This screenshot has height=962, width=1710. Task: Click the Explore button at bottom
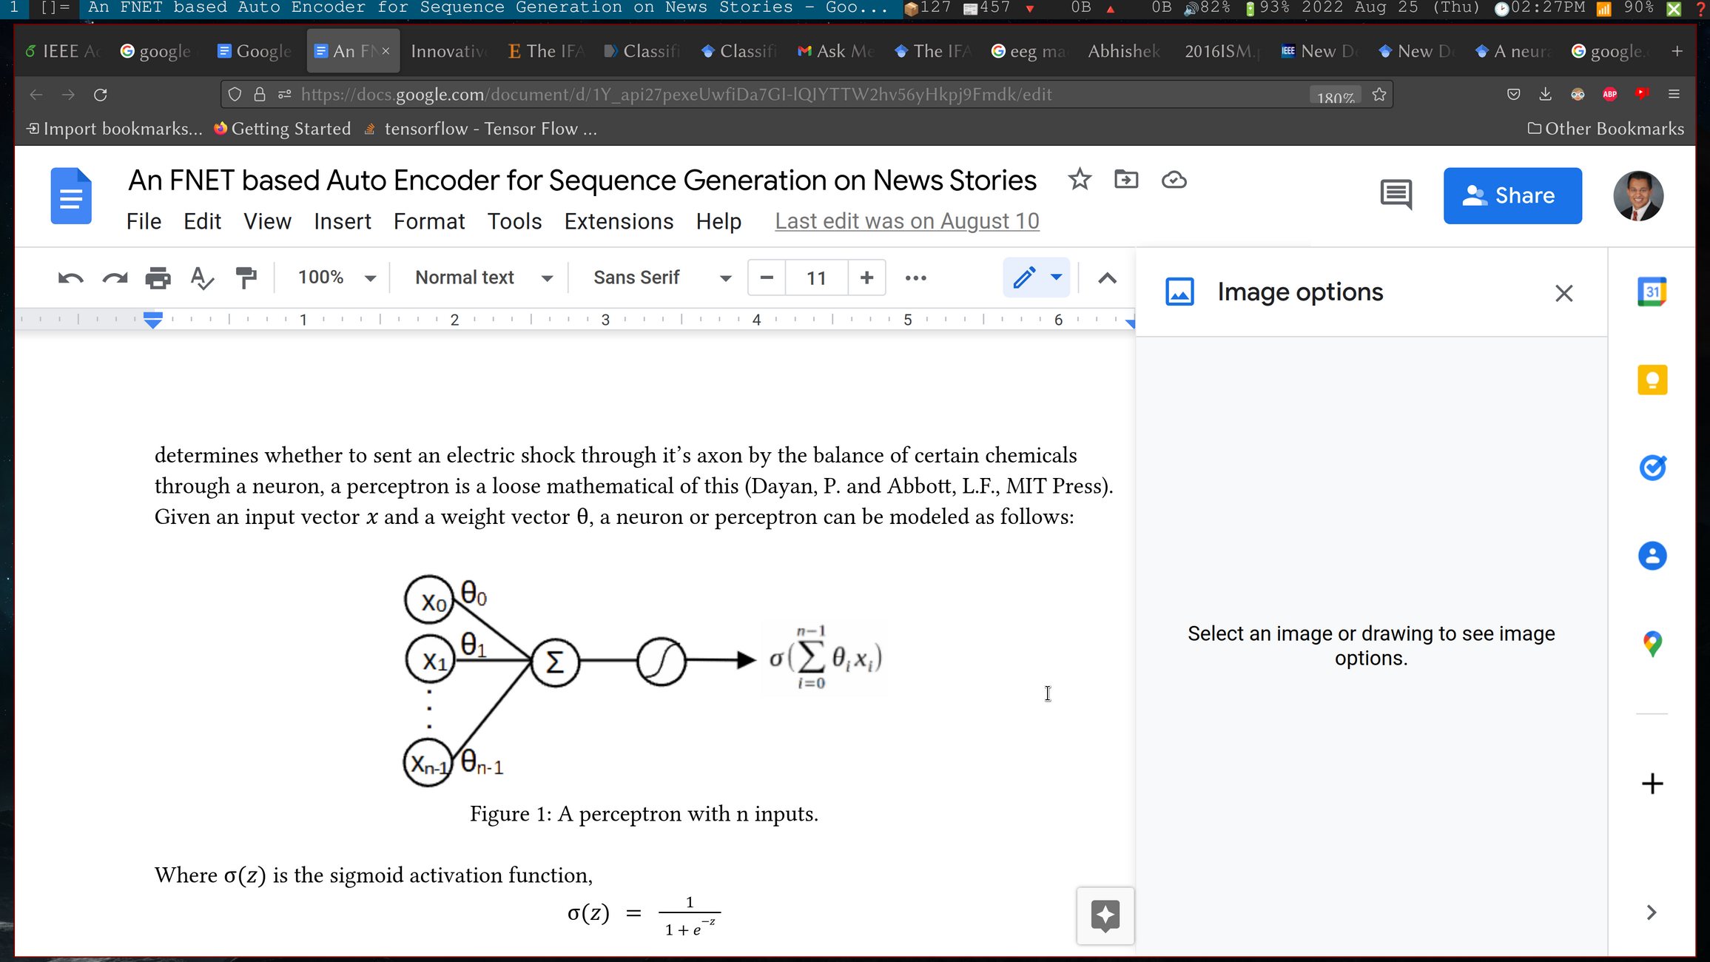[x=1105, y=915]
